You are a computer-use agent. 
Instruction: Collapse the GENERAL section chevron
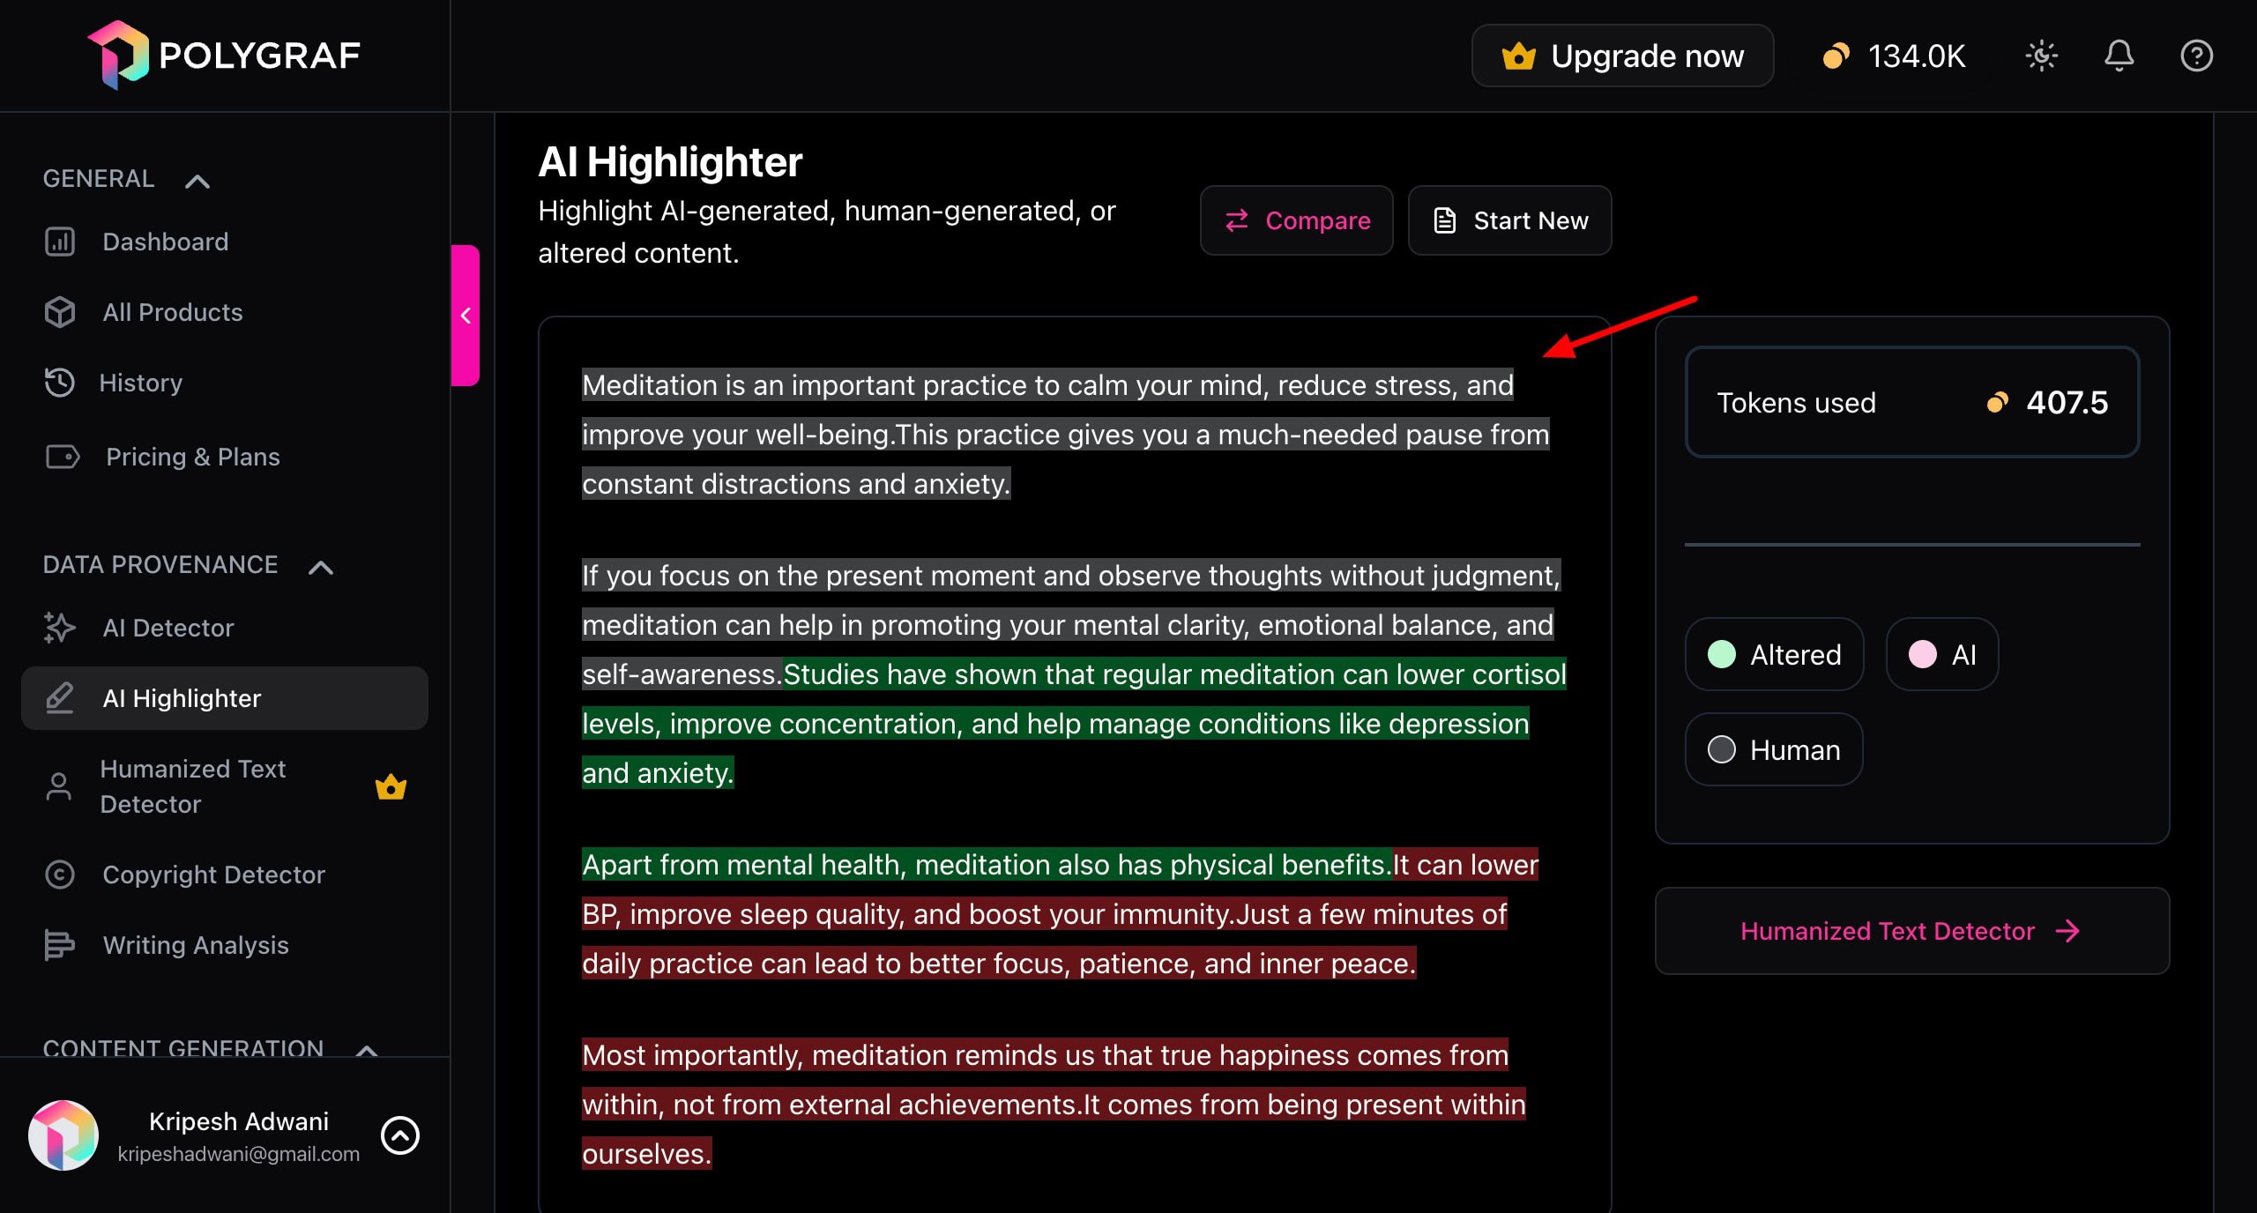197,181
